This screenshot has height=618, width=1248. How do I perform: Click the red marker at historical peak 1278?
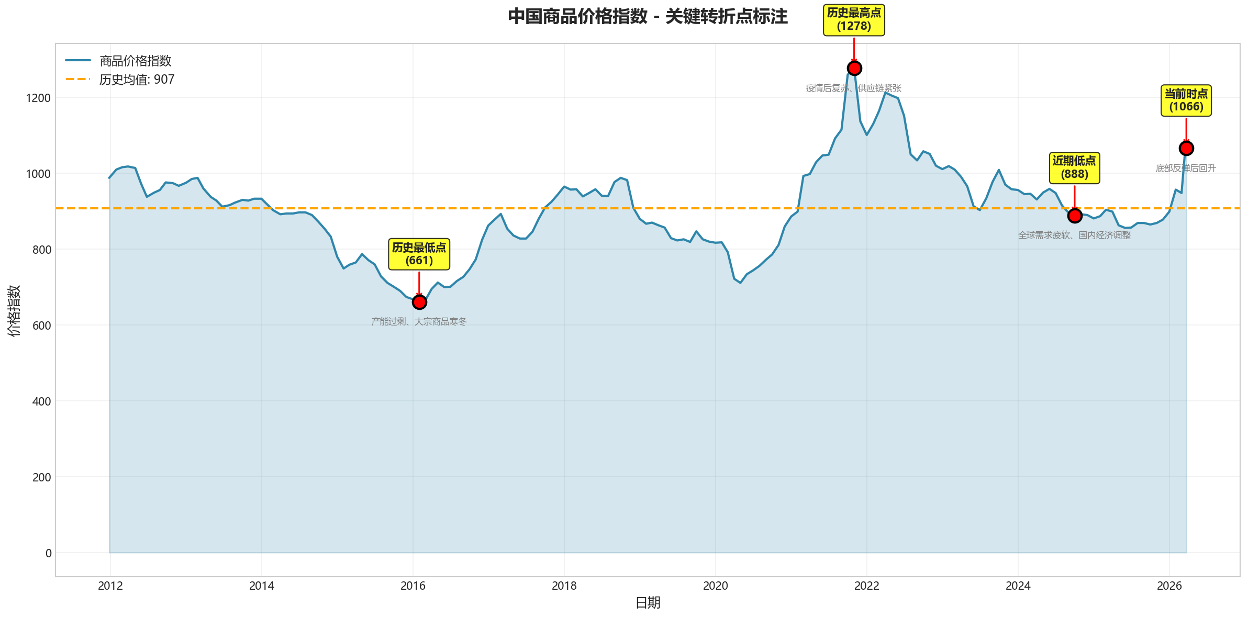click(854, 69)
